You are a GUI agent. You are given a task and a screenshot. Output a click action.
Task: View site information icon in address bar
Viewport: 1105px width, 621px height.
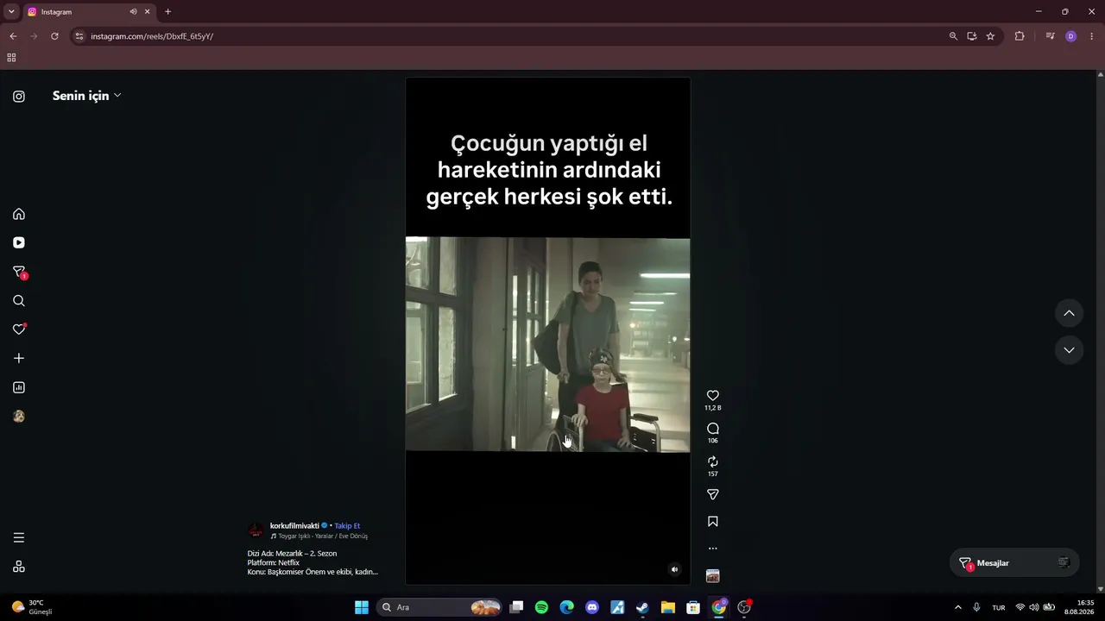(79, 36)
